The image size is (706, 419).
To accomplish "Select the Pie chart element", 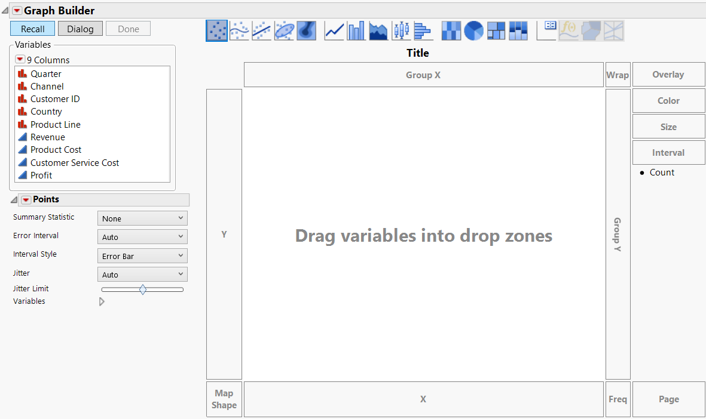I will (x=473, y=30).
